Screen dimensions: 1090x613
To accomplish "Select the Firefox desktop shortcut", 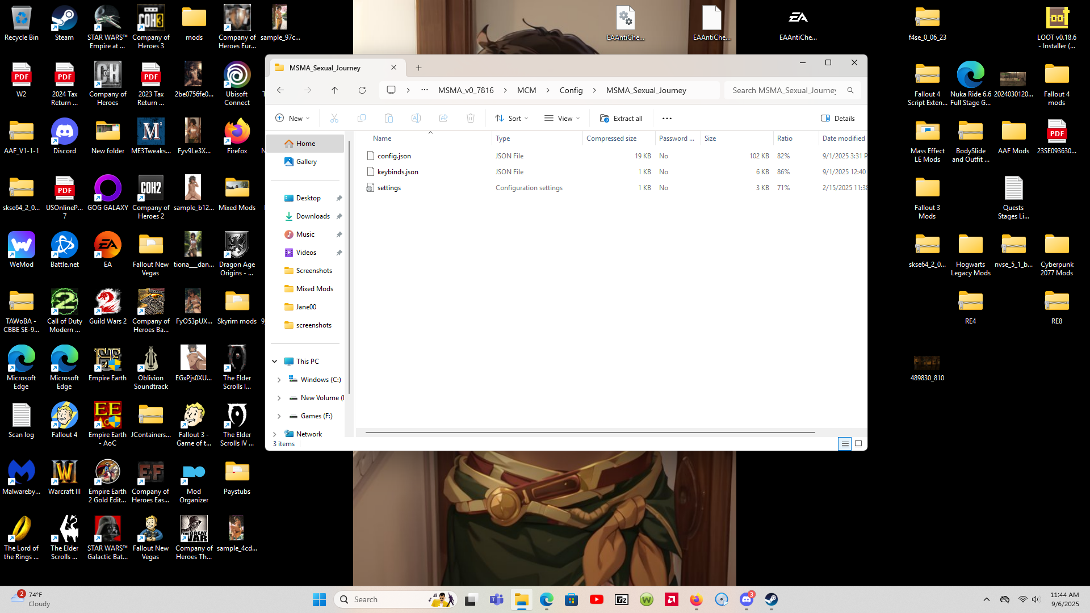I will (x=237, y=137).
